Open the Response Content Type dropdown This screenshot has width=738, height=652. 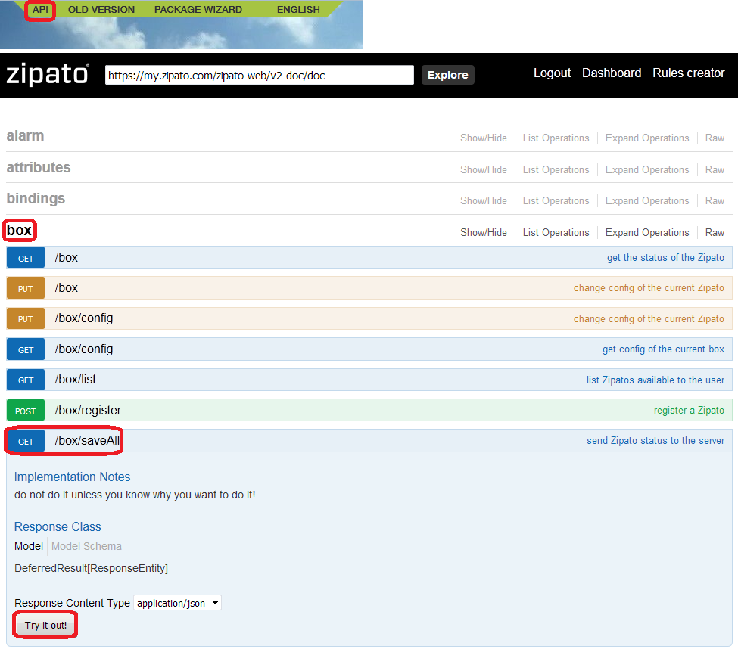tap(178, 603)
